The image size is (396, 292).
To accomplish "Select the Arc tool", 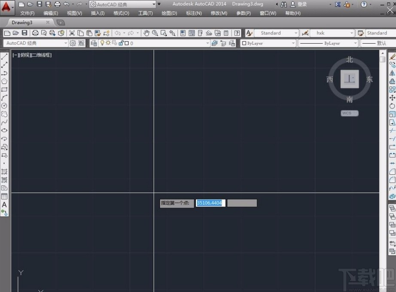I will 4,98.
